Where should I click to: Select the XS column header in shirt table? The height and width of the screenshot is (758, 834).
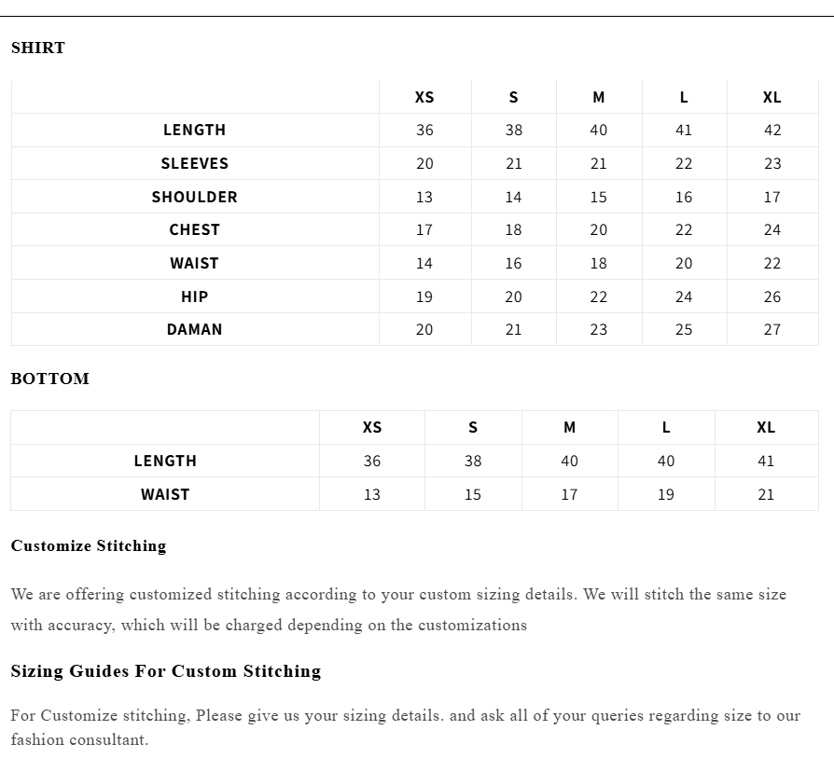click(x=424, y=97)
